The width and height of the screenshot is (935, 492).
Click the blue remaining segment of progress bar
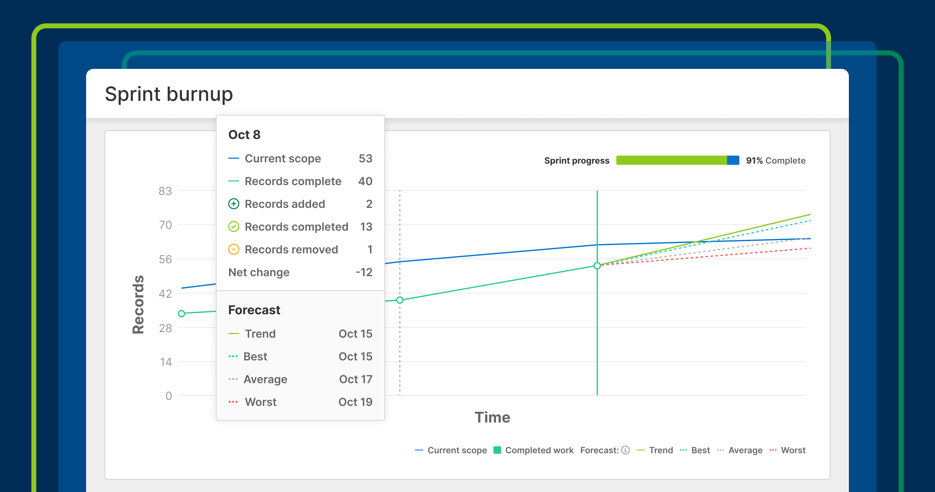tap(733, 161)
